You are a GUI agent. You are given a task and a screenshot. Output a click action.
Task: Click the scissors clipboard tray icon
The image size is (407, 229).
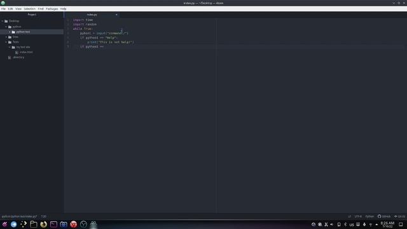[326, 225]
